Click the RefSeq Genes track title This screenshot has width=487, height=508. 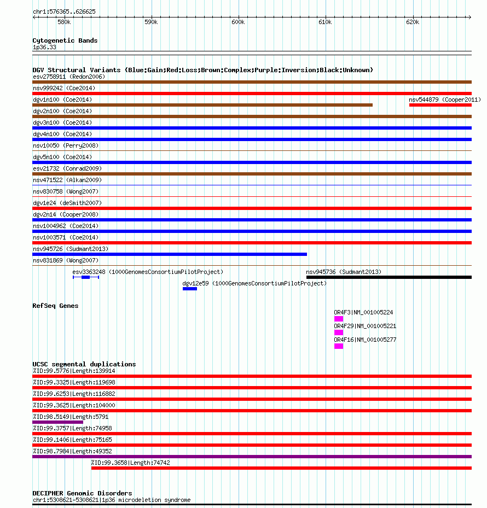click(55, 306)
